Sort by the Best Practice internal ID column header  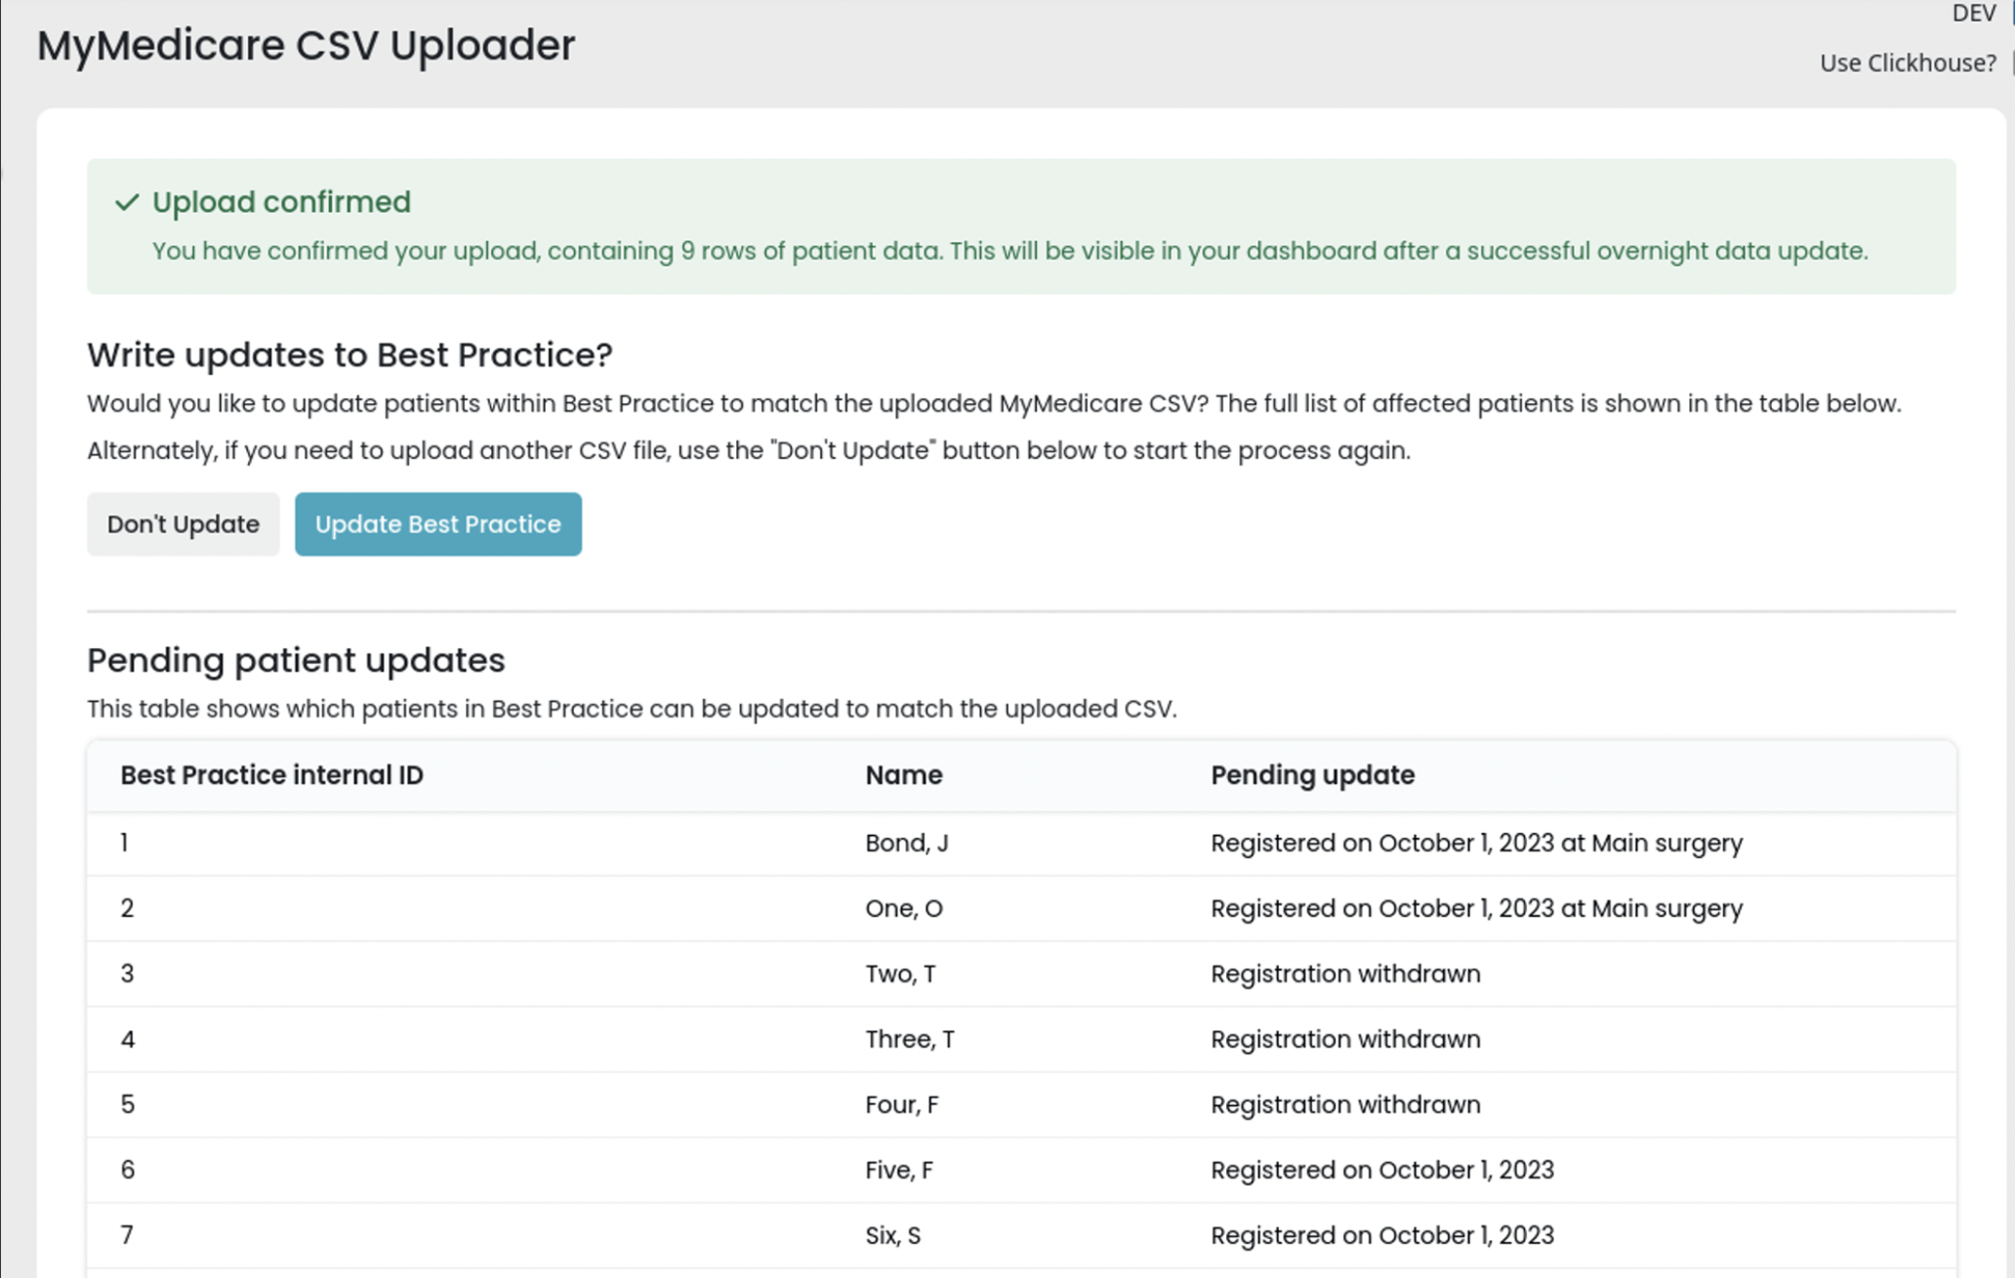[x=271, y=774]
